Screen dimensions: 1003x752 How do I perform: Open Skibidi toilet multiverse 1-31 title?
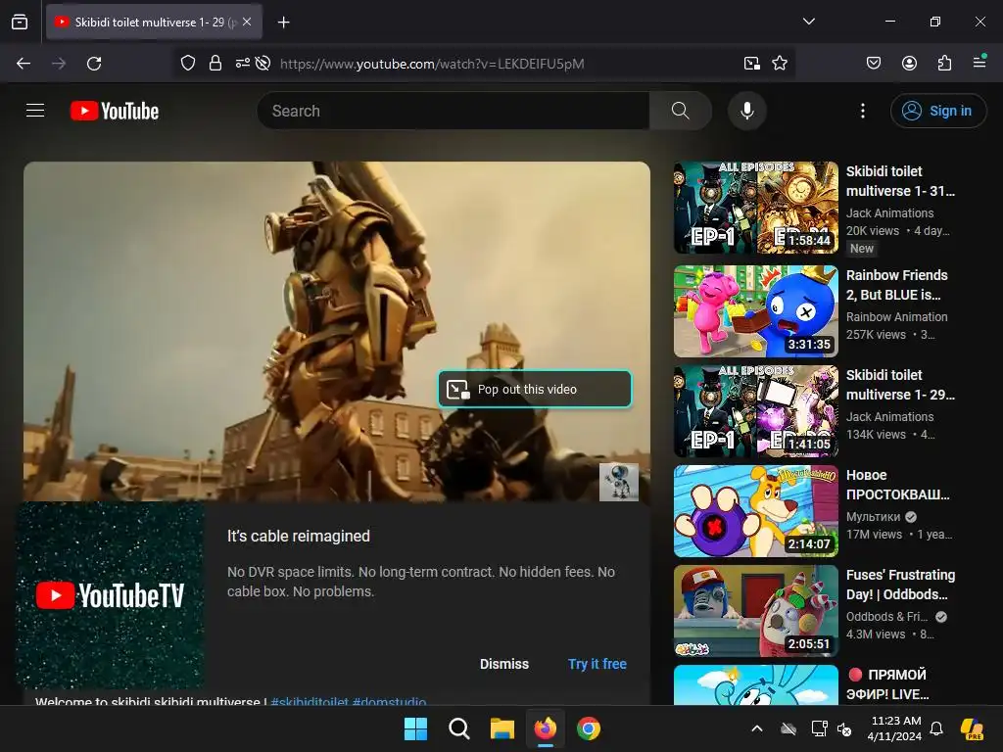901,181
